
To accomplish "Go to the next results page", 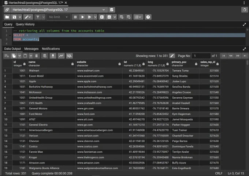I will (238, 56).
